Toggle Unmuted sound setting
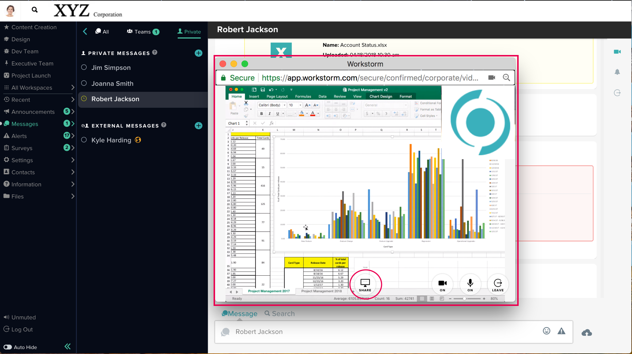The image size is (632, 354). (20, 317)
